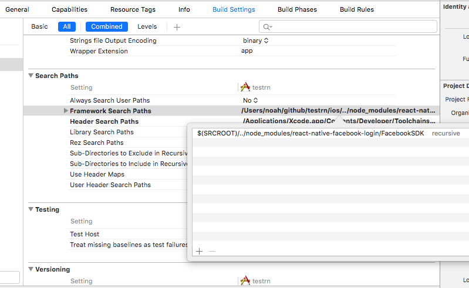Click the plus icon to add build setting

click(177, 27)
